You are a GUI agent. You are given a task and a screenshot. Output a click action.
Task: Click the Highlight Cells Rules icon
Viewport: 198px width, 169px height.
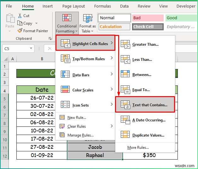pos(65,44)
